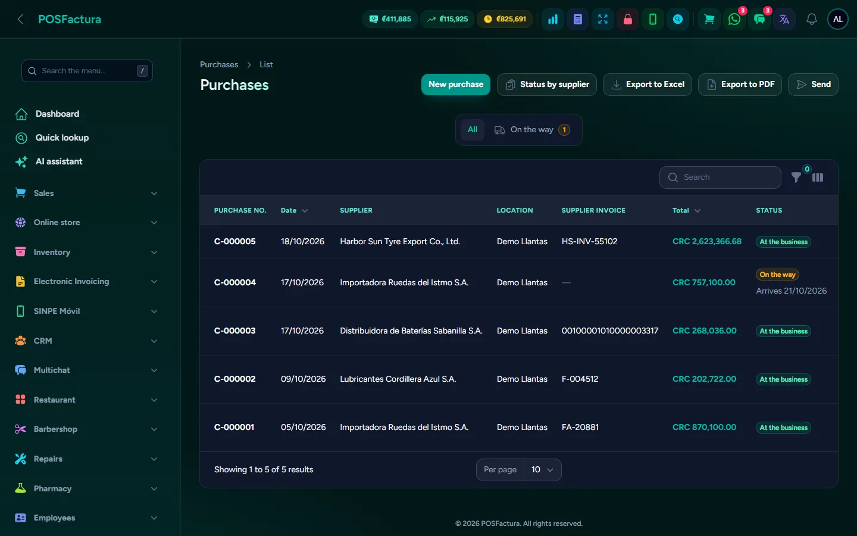Export the purchases to Excel
The height and width of the screenshot is (536, 857).
pyautogui.click(x=648, y=85)
